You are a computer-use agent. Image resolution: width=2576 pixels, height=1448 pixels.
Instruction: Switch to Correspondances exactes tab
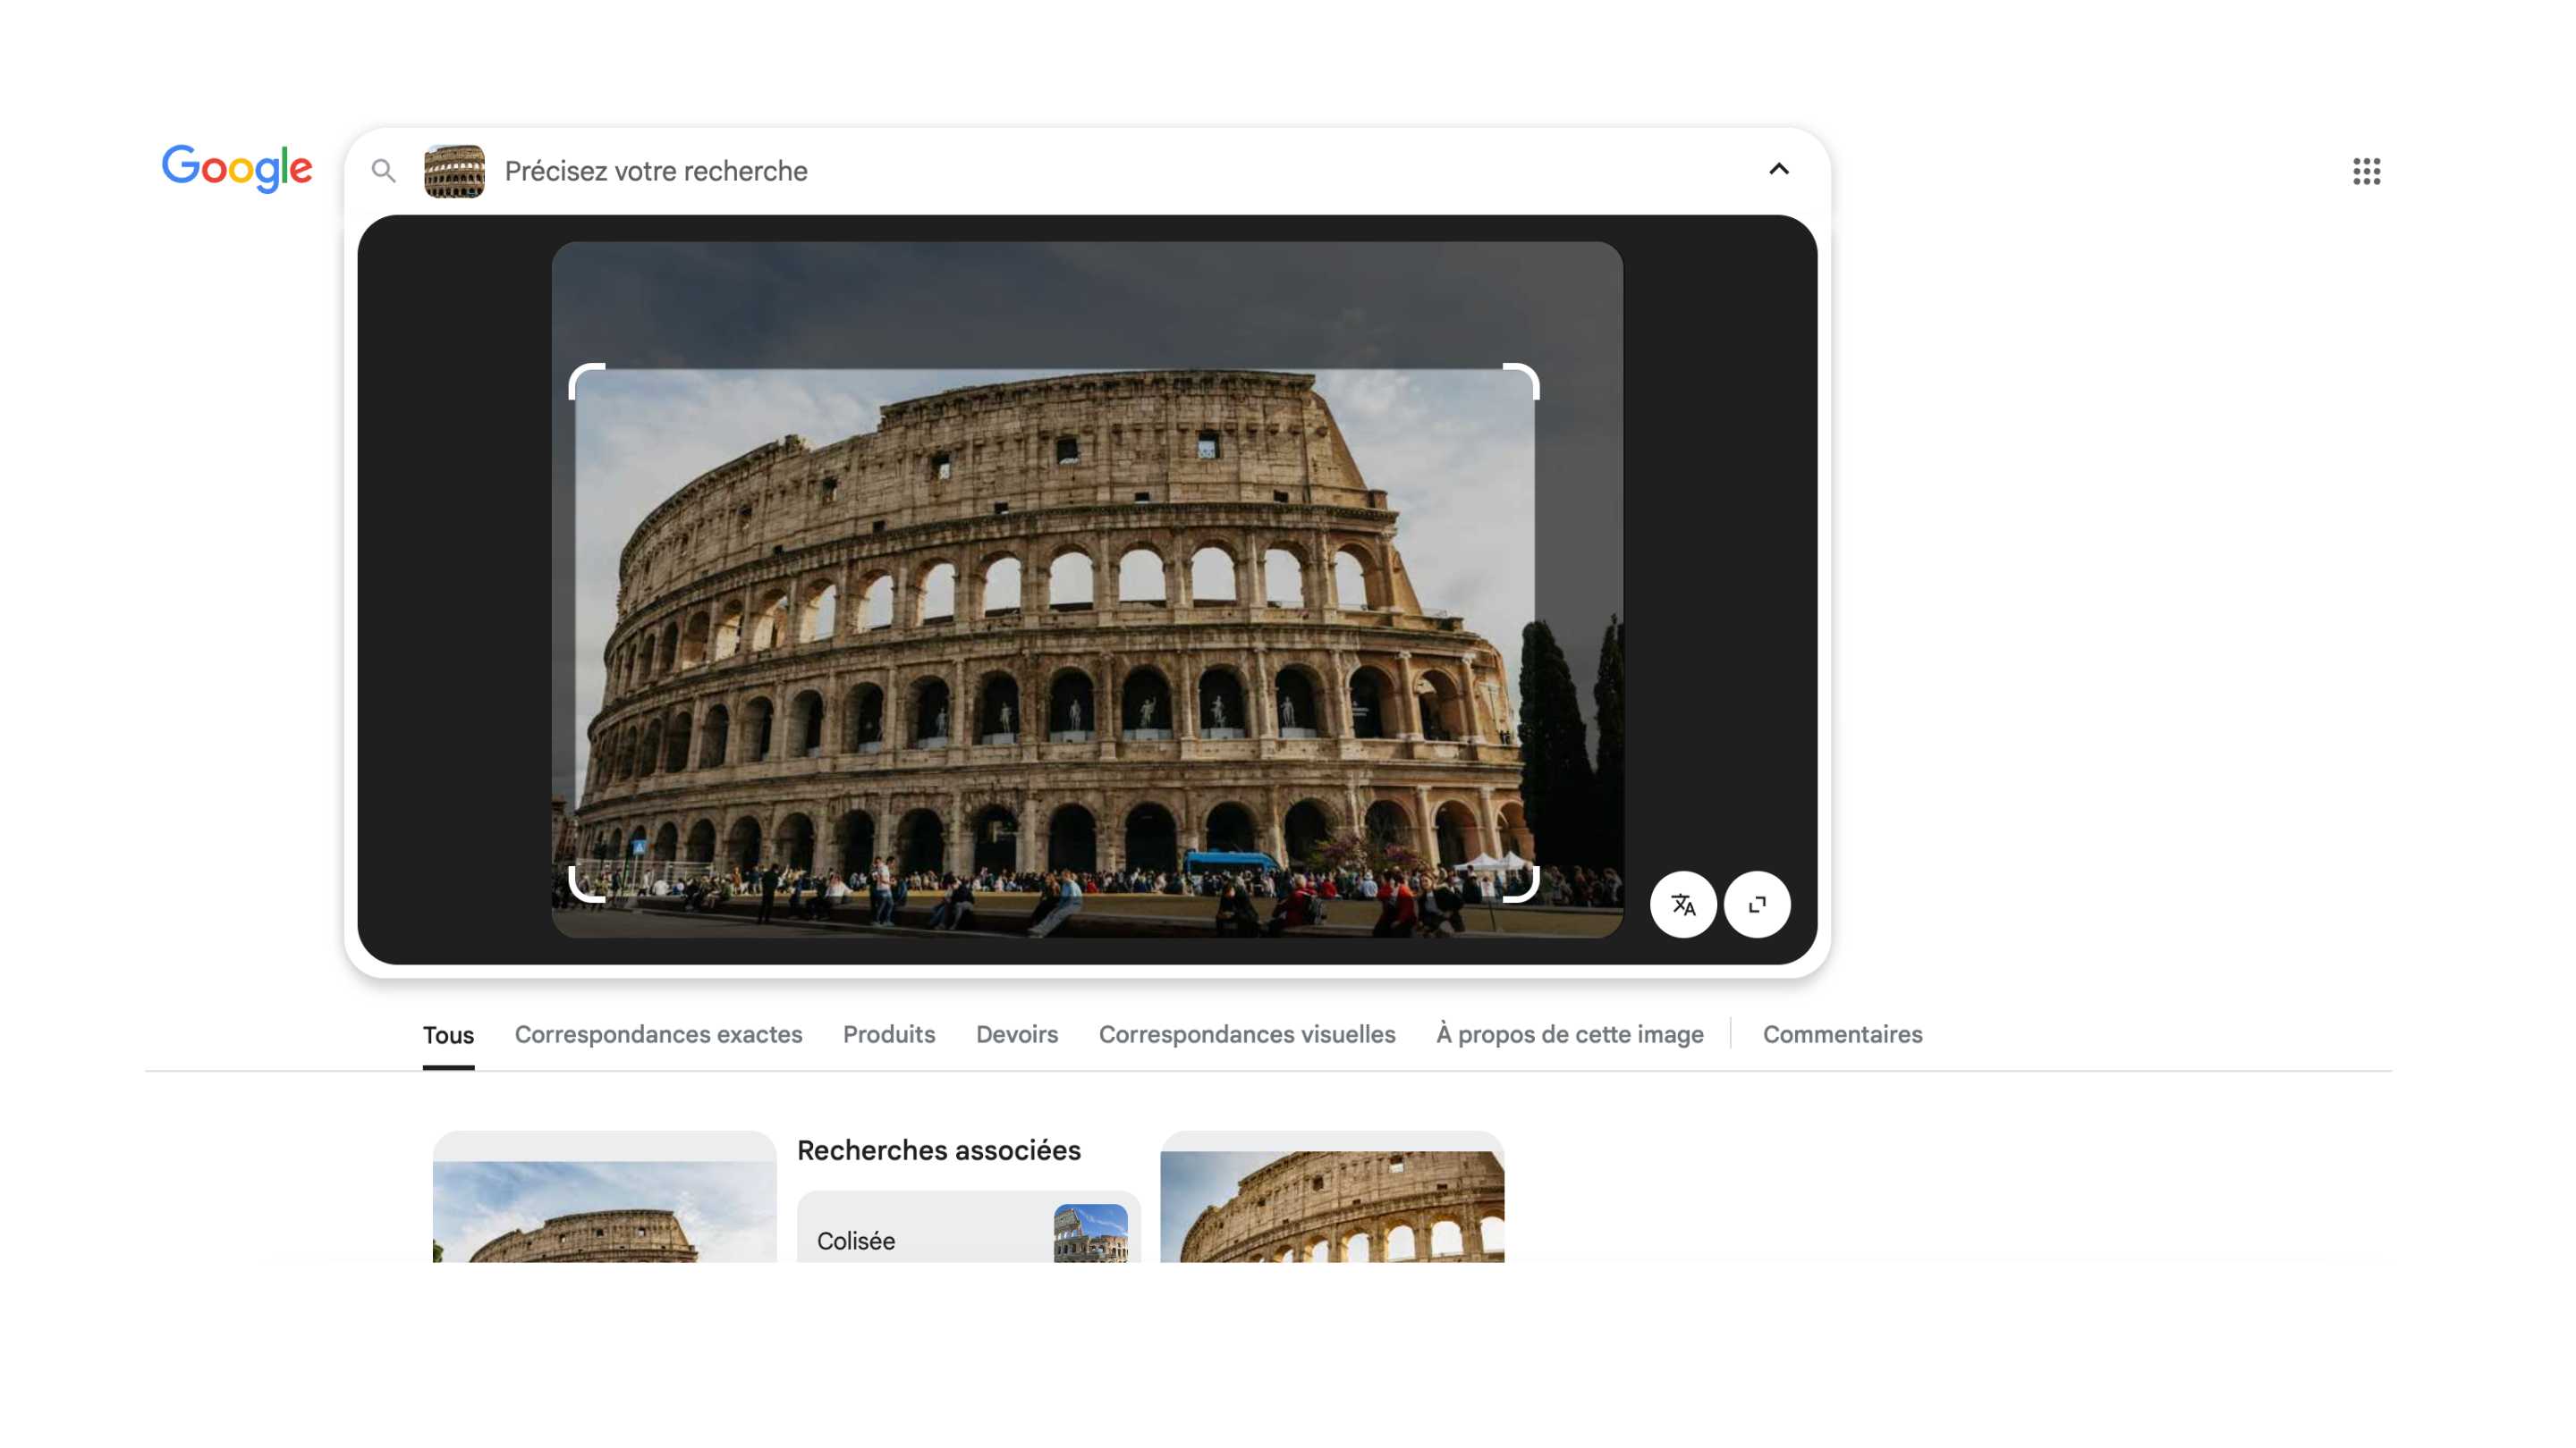tap(658, 1034)
